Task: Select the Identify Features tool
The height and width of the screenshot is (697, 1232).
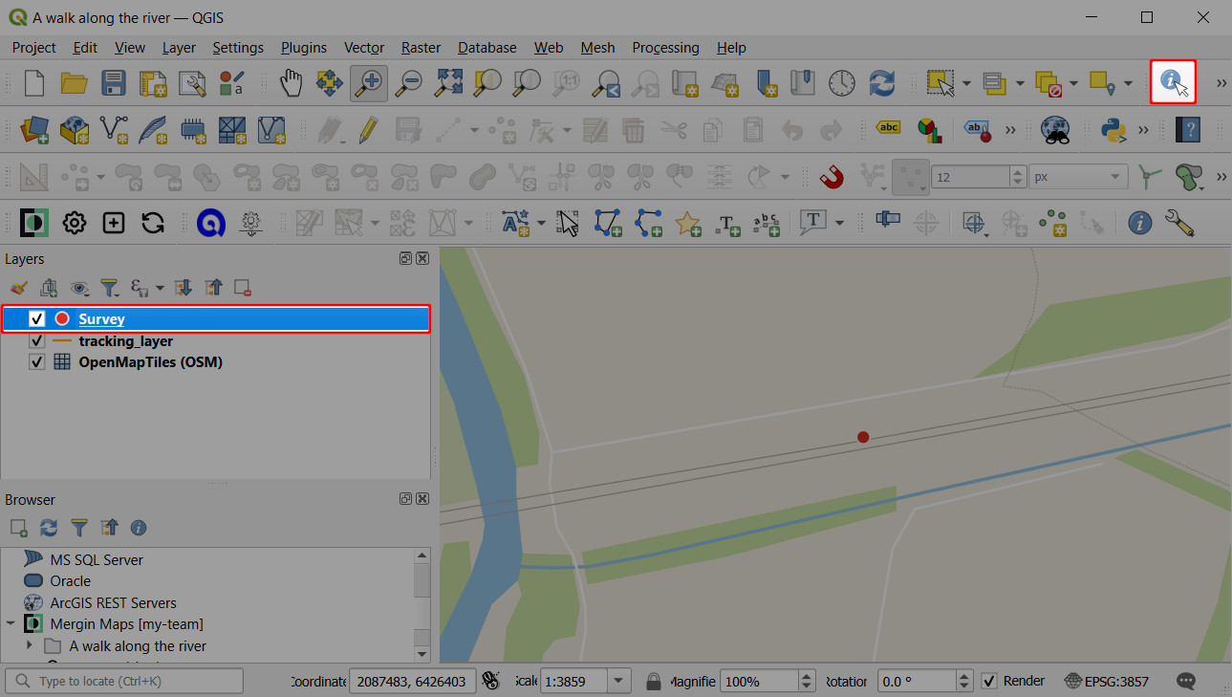Action: click(x=1174, y=83)
